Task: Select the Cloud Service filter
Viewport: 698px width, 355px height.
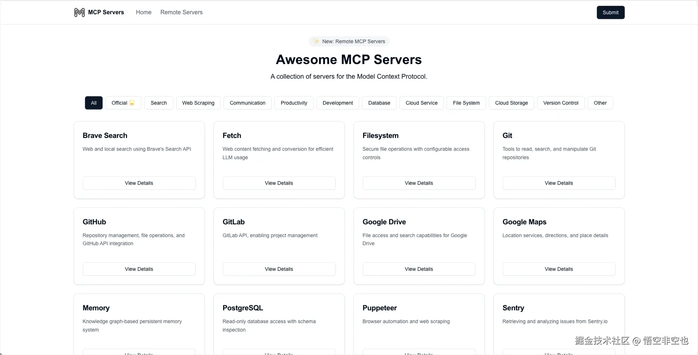Action: coord(421,103)
